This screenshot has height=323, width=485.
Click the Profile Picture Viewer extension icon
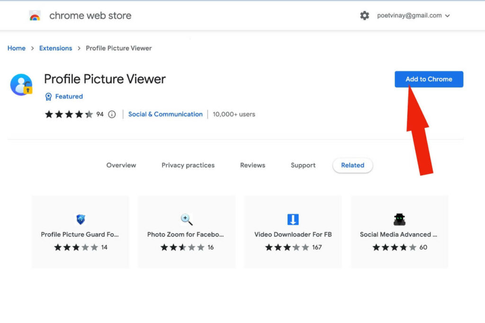coord(21,84)
